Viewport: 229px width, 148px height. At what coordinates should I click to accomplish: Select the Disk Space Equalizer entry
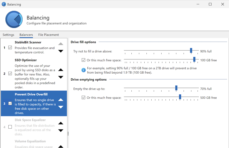[34, 127]
